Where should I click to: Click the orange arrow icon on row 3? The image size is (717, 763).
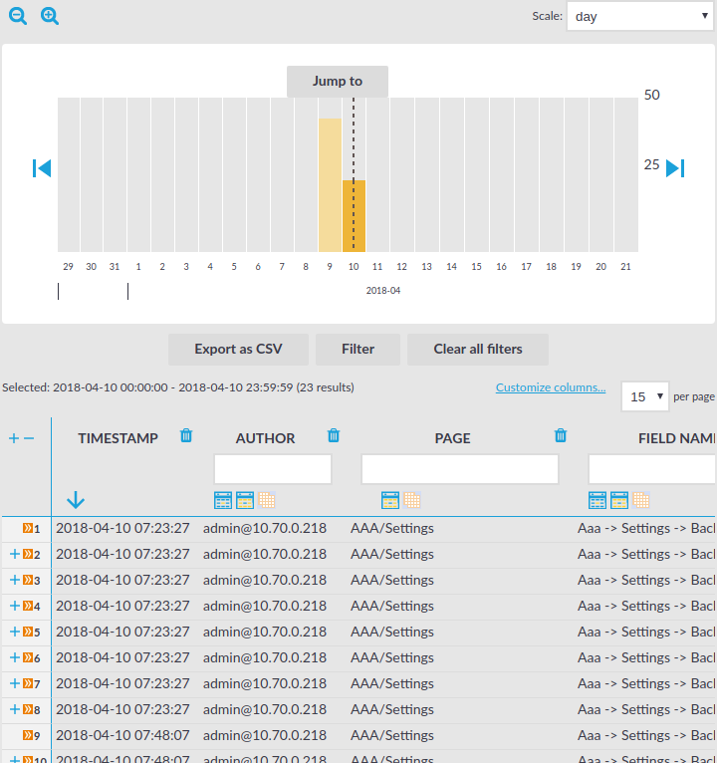click(28, 580)
